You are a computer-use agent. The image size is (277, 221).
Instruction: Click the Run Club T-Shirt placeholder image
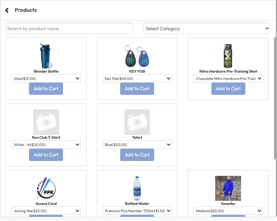click(x=46, y=122)
